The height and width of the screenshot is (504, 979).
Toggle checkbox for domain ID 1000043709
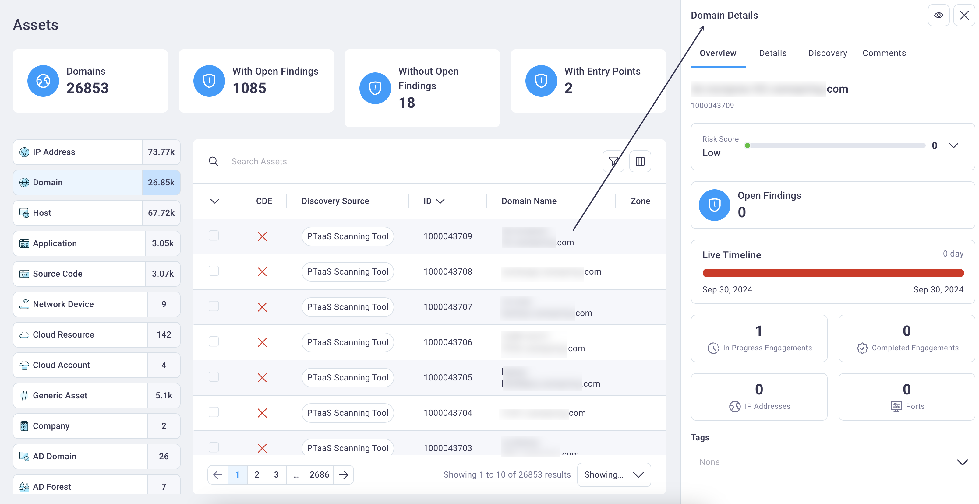point(214,236)
